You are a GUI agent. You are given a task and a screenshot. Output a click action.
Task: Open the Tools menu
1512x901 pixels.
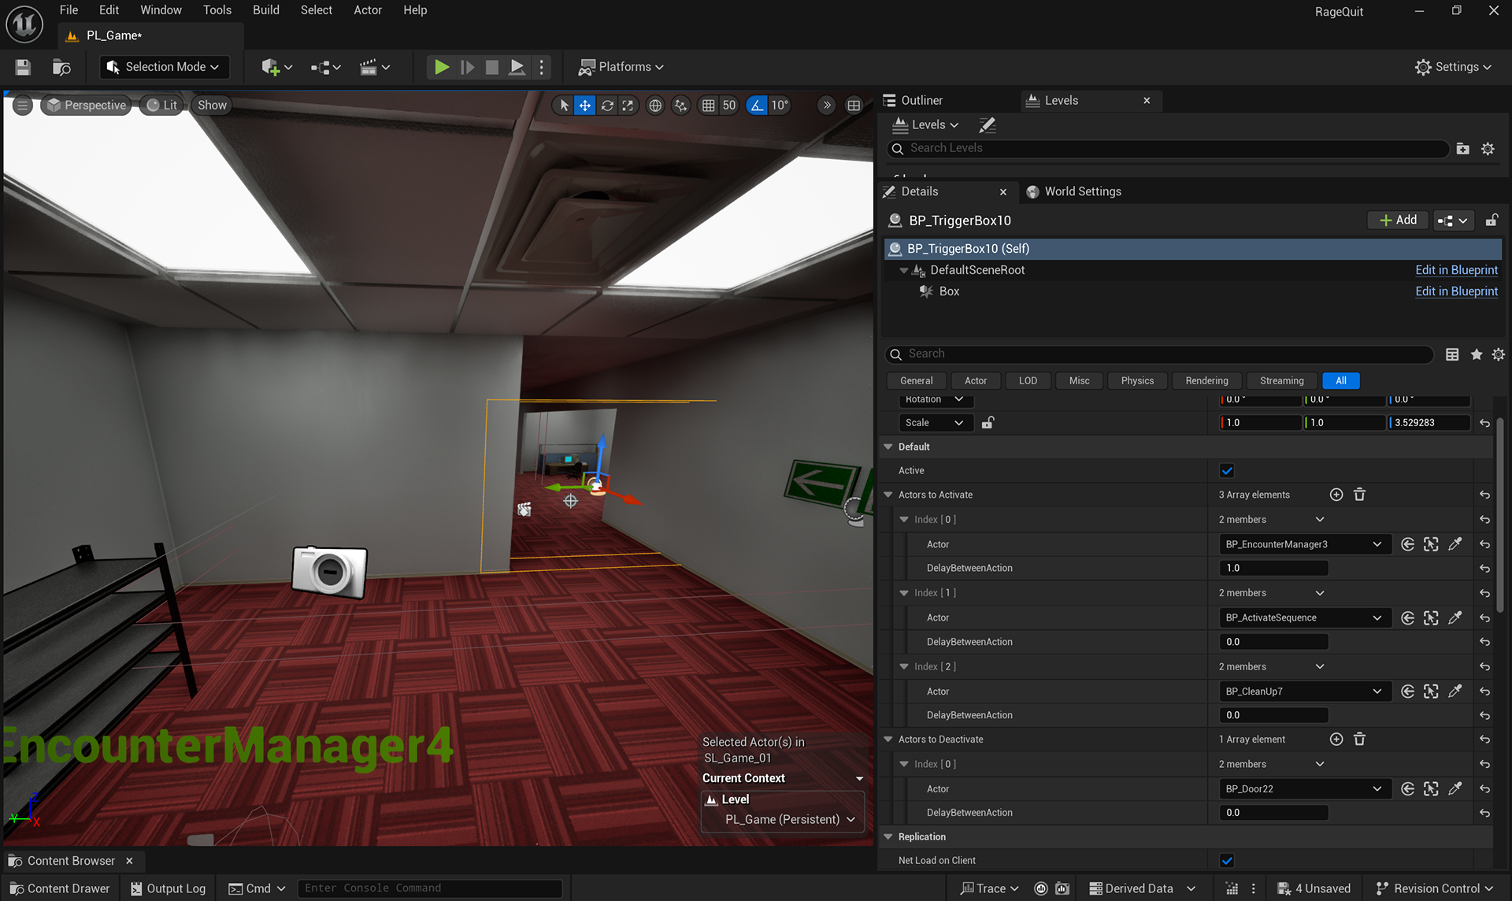217,10
